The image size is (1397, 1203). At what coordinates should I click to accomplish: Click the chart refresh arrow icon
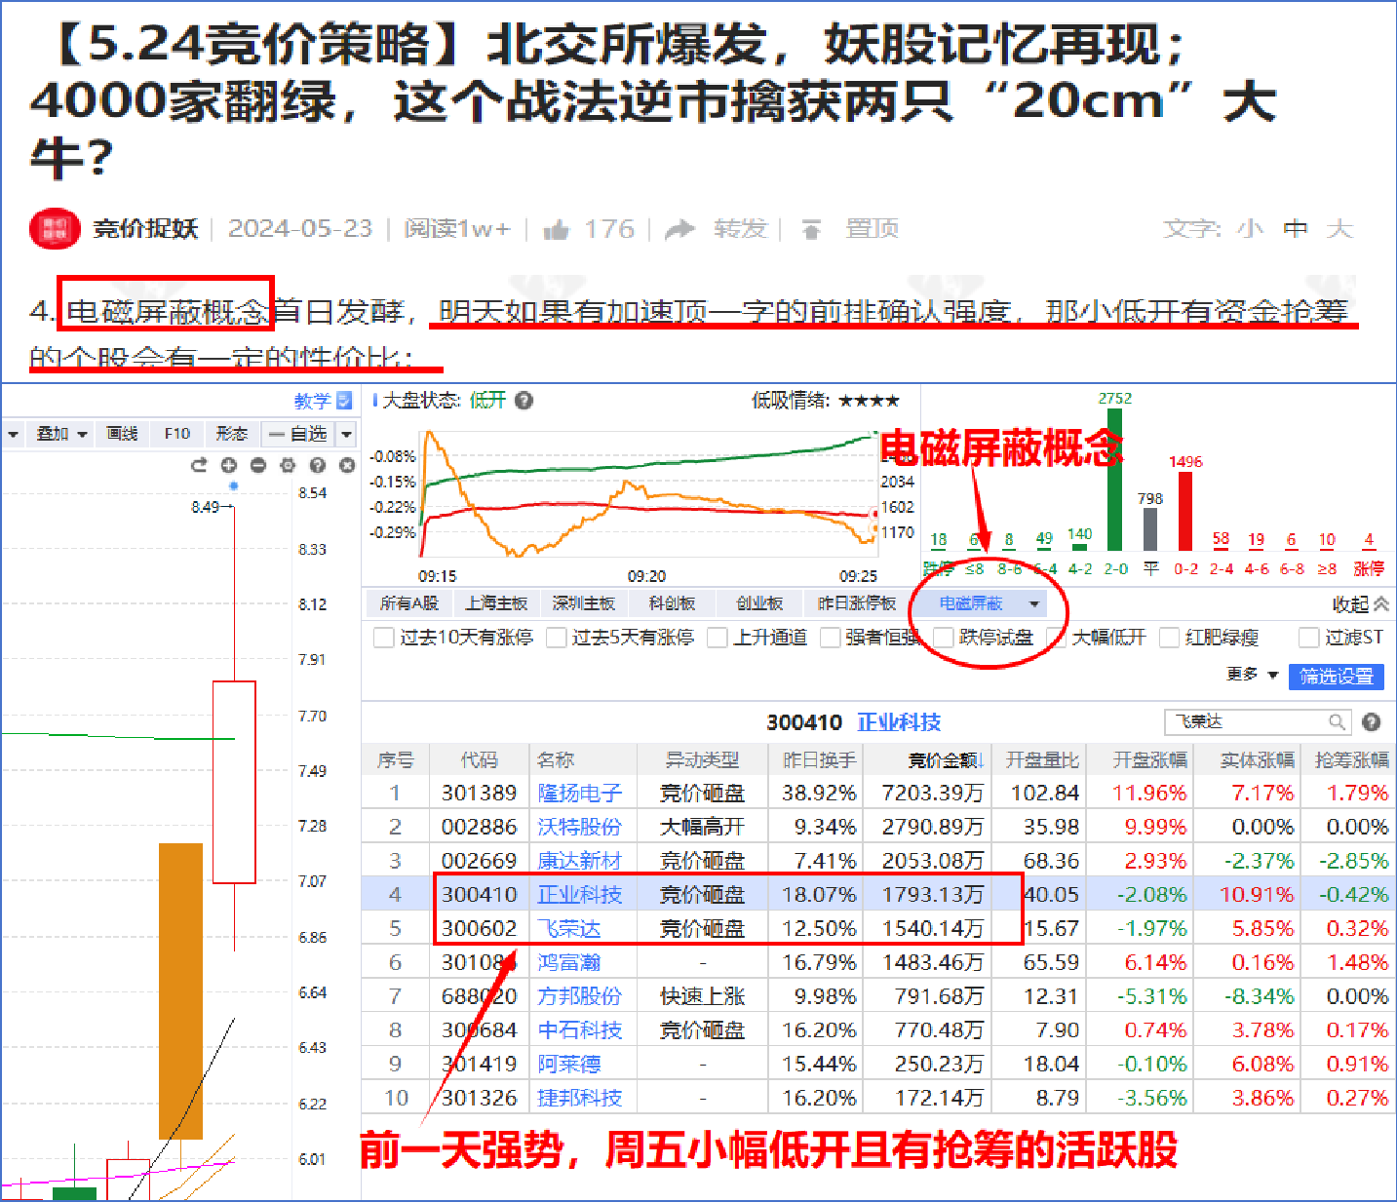pyautogui.click(x=199, y=465)
